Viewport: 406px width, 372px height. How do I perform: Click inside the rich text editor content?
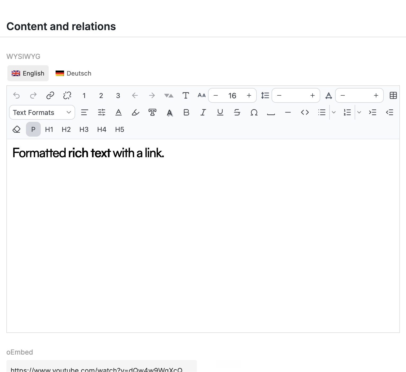(x=203, y=236)
